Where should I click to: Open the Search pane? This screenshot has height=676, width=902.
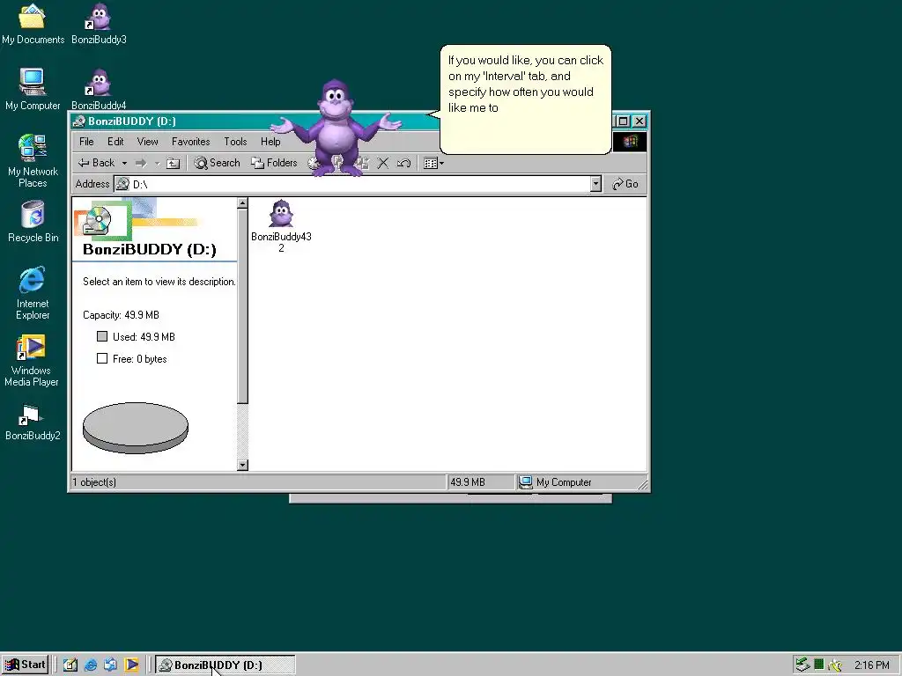point(217,163)
